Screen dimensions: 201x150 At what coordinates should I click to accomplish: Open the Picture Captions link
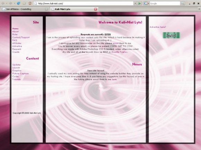20,73
